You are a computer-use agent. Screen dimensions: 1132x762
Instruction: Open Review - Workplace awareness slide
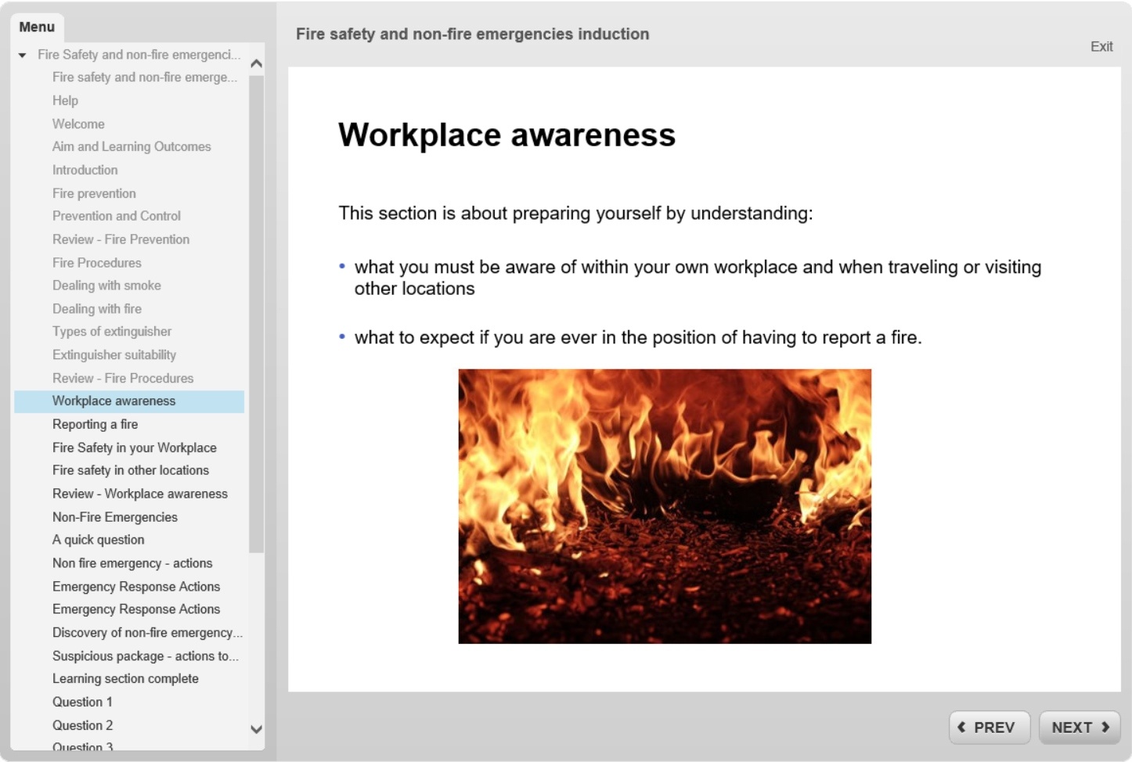click(139, 494)
